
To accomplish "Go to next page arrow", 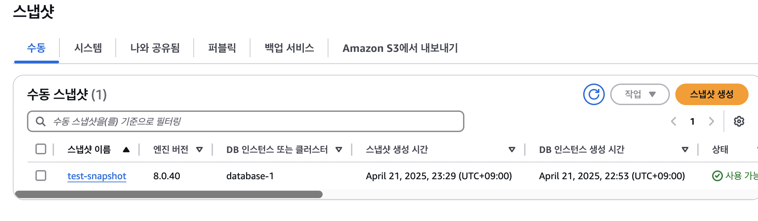I will tap(711, 121).
